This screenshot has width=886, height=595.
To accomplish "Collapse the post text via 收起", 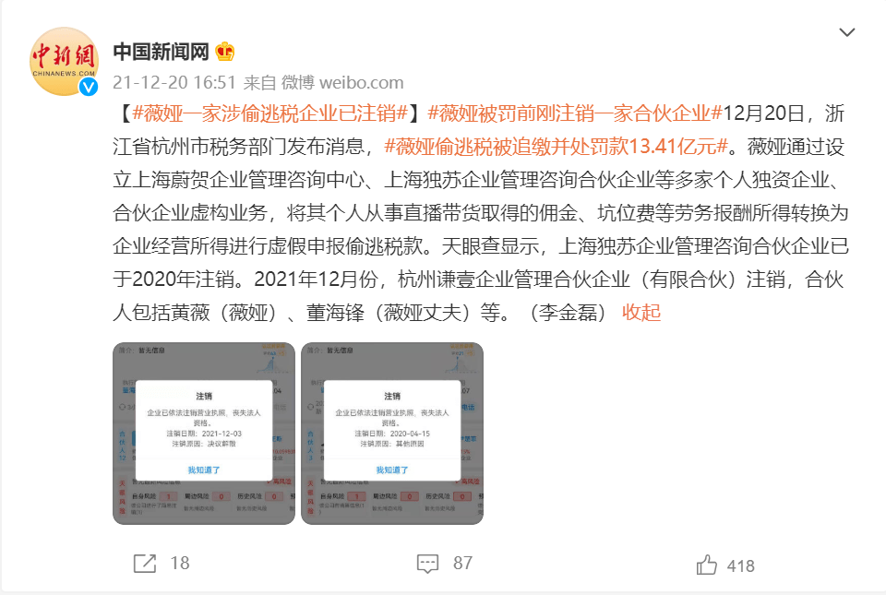I will [x=641, y=312].
